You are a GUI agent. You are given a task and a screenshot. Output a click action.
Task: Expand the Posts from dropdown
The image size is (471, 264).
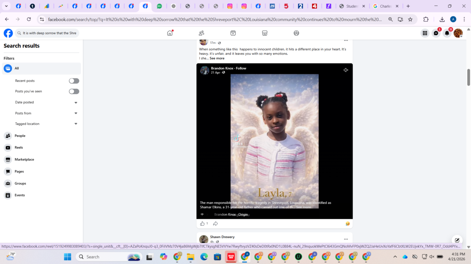tap(76, 113)
